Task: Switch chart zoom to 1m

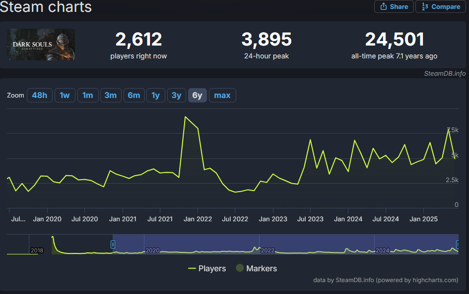Action: [88, 96]
